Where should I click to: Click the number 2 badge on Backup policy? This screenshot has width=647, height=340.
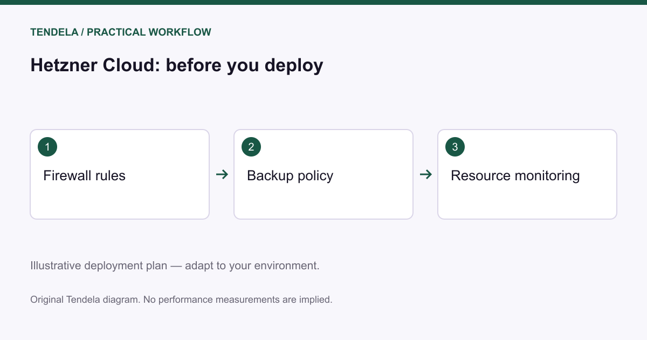coord(251,147)
